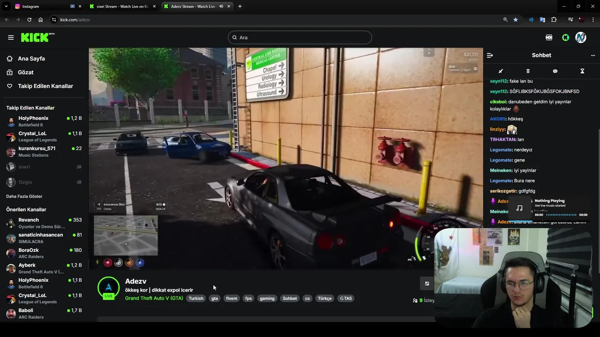This screenshot has height=337, width=600.
Task: Open the Kick clips icon in the header
Action: [549, 37]
